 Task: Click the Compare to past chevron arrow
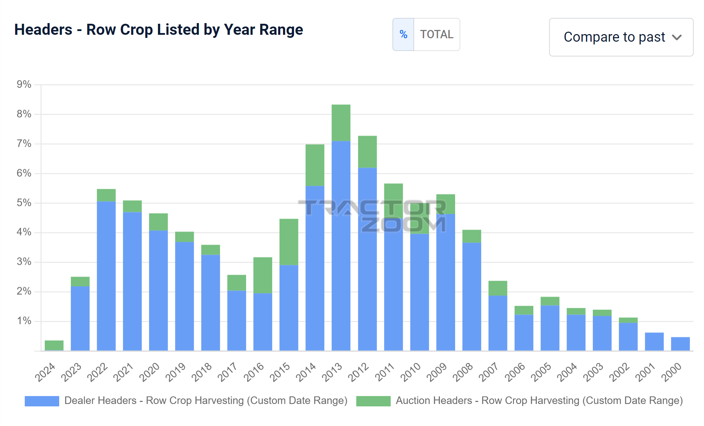coord(676,38)
